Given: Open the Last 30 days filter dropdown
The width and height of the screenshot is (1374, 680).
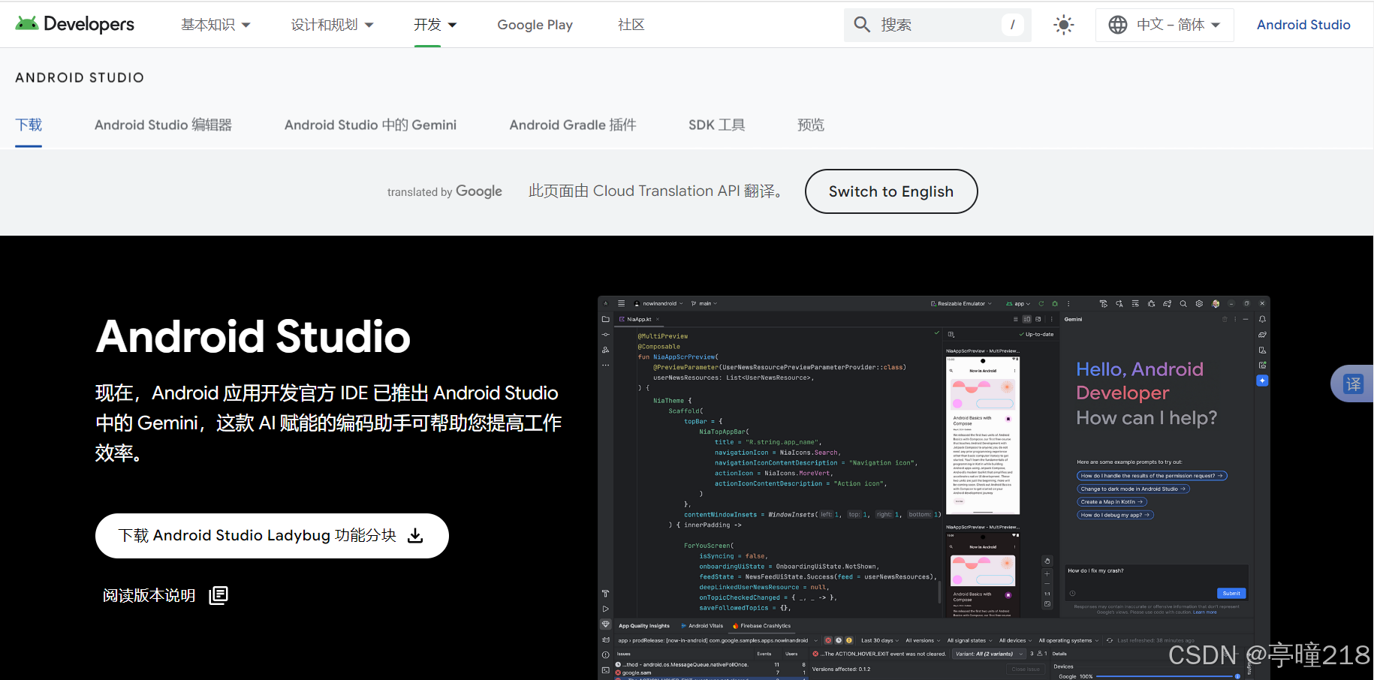Looking at the screenshot, I should [879, 640].
